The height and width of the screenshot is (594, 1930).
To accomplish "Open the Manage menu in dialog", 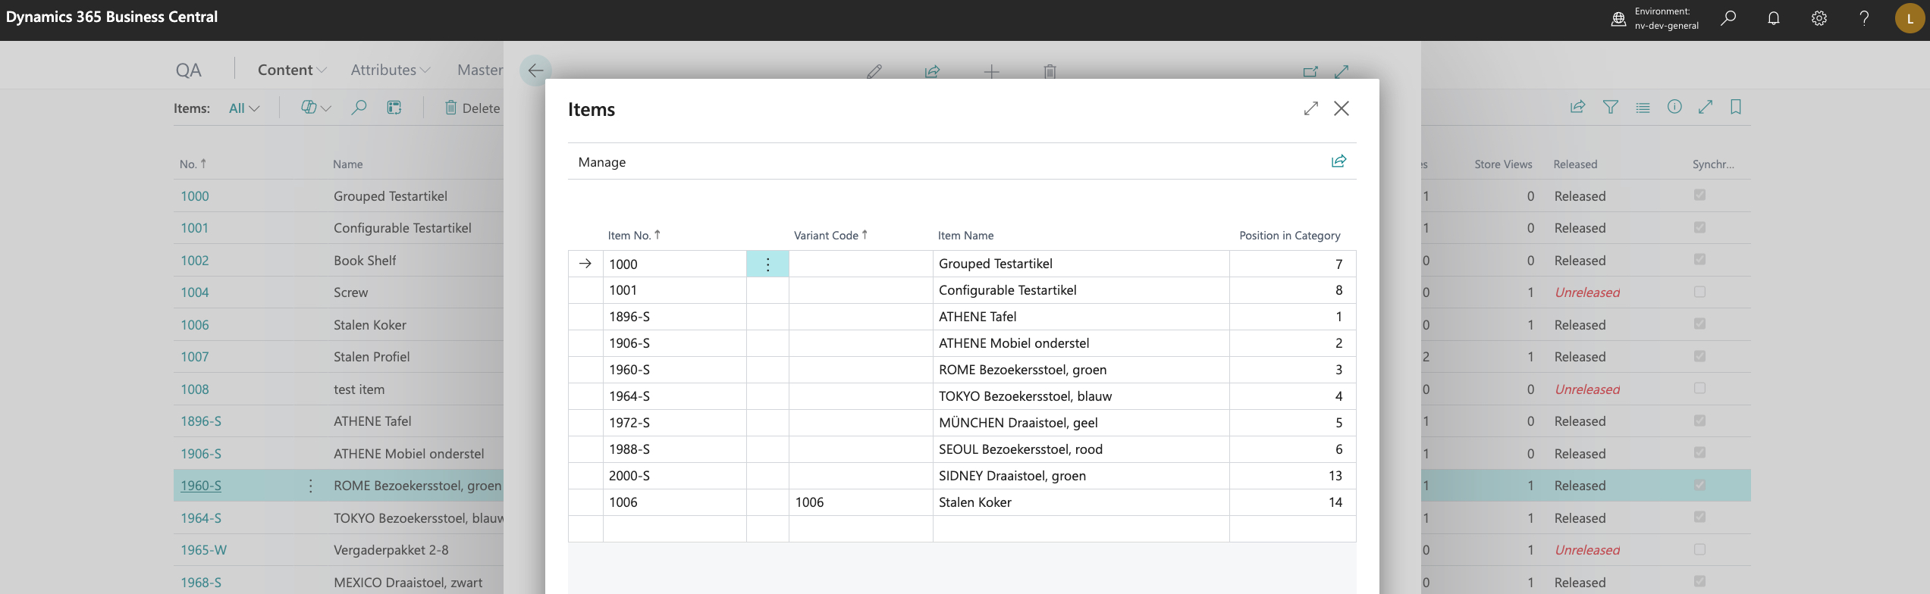I will [602, 162].
